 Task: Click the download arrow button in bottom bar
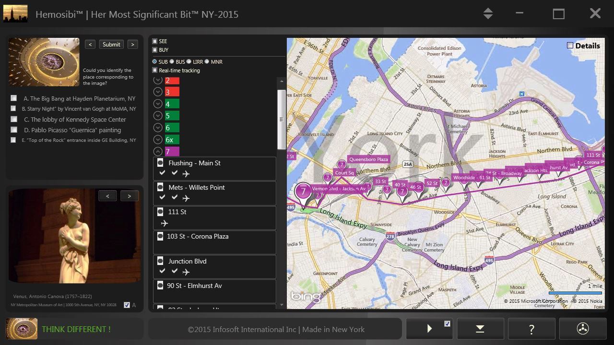click(x=480, y=329)
